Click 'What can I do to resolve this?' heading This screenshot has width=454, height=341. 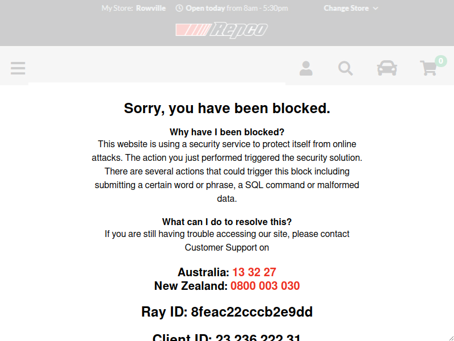(227, 222)
